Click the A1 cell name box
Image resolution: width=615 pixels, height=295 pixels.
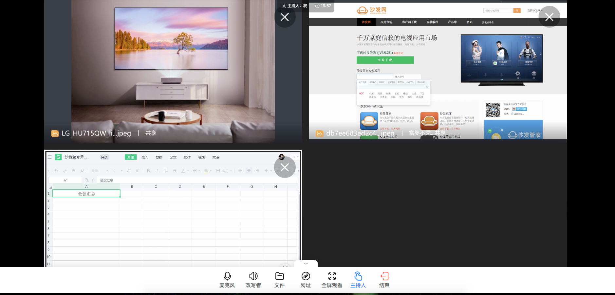65,180
